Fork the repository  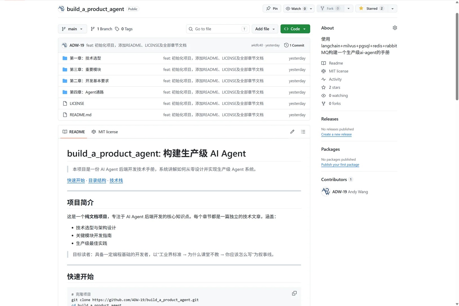tap(330, 8)
